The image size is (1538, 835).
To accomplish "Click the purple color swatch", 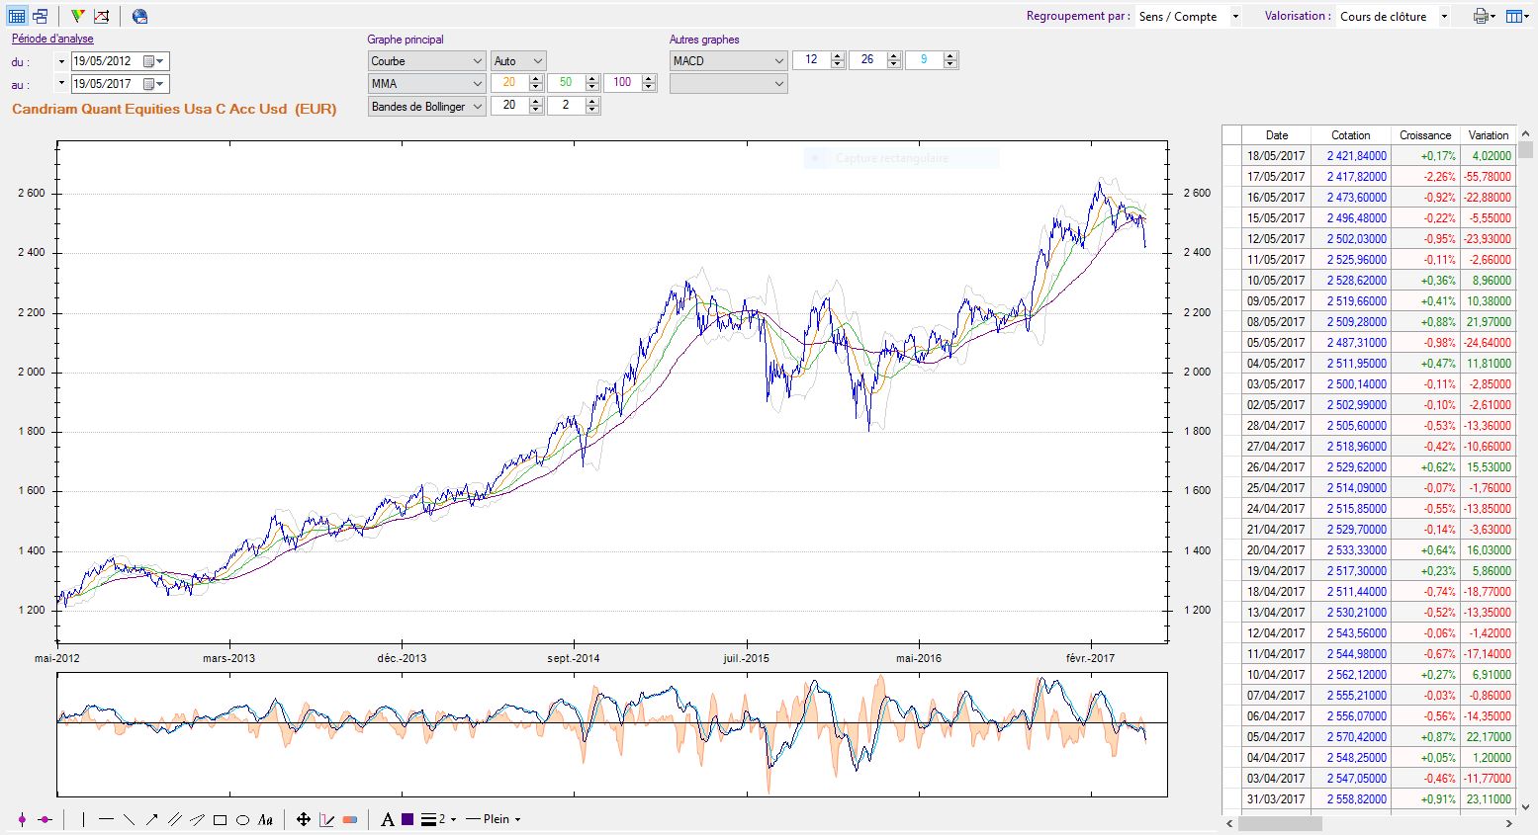I will 407,819.
